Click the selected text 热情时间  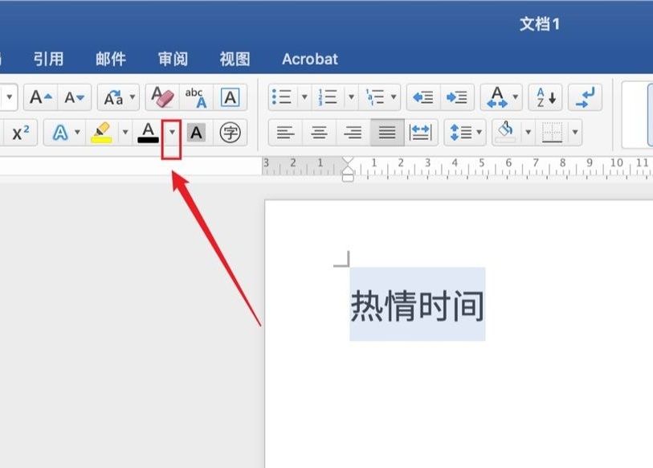click(x=417, y=306)
